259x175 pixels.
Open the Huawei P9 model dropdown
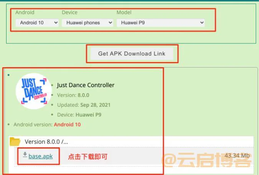[160, 23]
